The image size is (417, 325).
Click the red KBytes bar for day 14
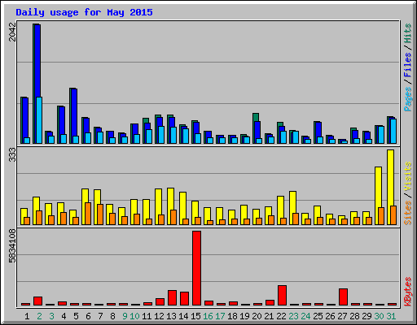[x=185, y=298]
